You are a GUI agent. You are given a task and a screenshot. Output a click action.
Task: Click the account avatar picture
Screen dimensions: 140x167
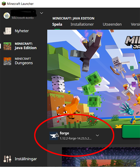[x=7, y=16]
